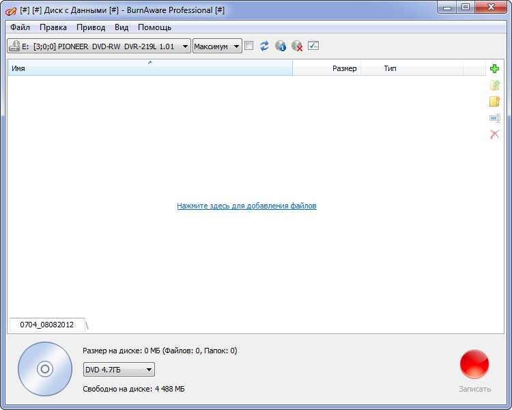Maximize the BurnAware window
The height and width of the screenshot is (410, 512).
pyautogui.click(x=466, y=8)
